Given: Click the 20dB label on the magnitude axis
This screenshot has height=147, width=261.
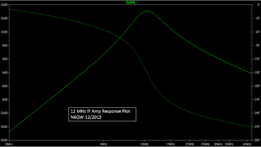Looking at the screenshot, I should point(4,5).
